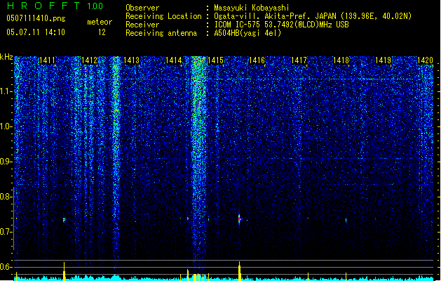Click antenna value A504HB(yagi 4el)
Image resolution: width=441 pixels, height=281 pixels.
pyautogui.click(x=247, y=33)
